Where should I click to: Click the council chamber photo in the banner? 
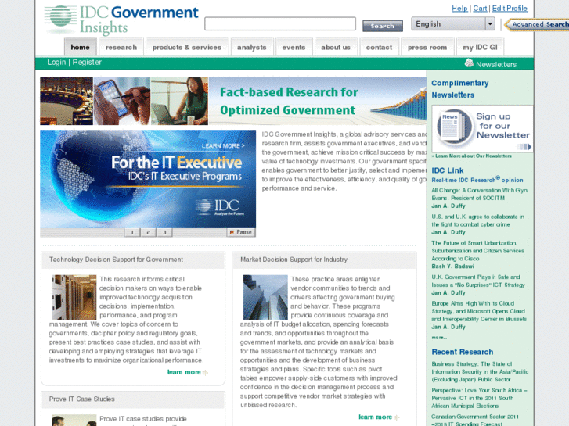pos(67,101)
